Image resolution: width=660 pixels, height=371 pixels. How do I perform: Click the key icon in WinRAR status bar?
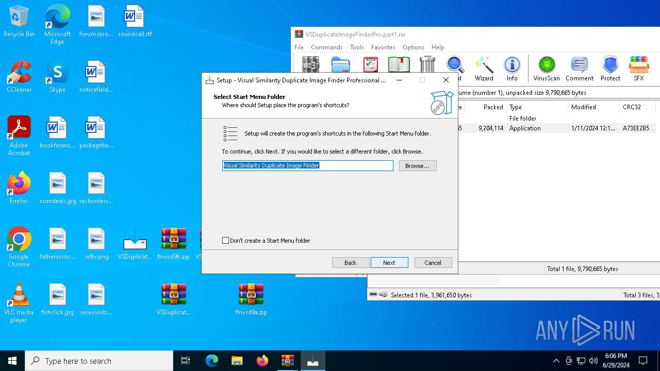(x=383, y=295)
